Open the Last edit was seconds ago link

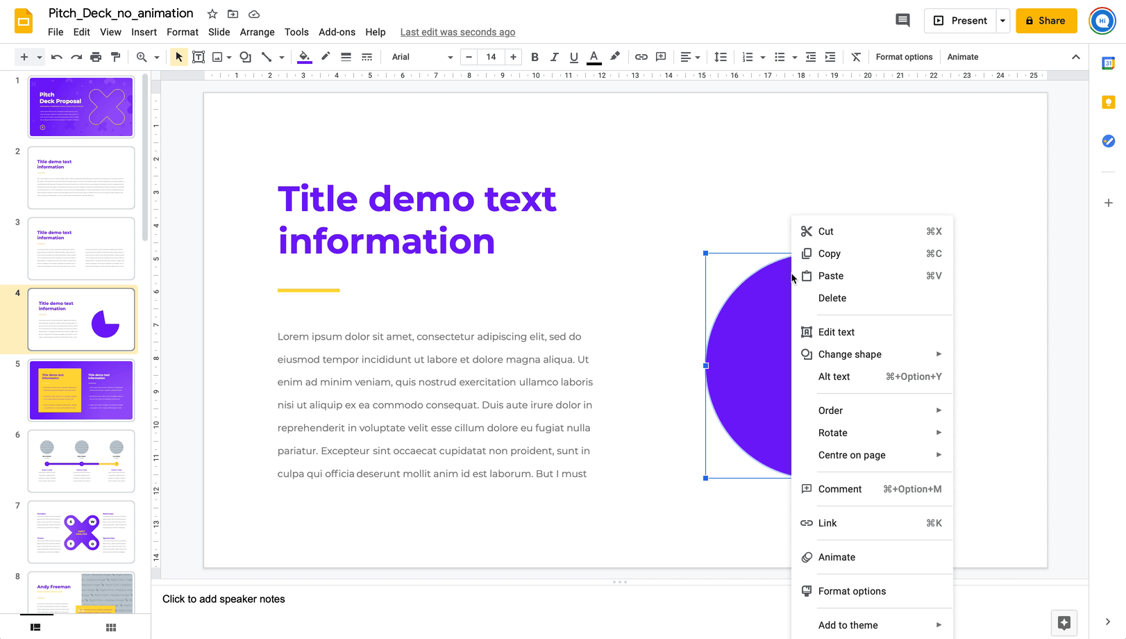(457, 32)
